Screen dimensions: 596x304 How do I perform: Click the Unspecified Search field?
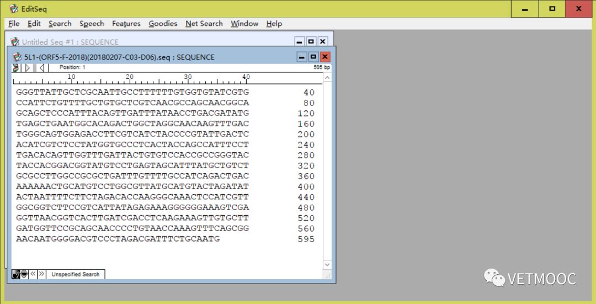75,274
